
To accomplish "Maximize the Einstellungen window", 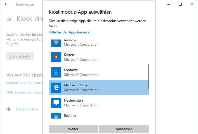I will coord(180,4).
